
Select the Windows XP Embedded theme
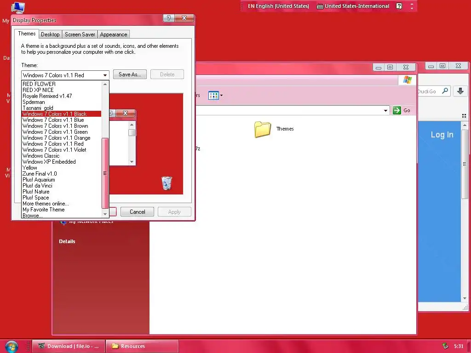coord(61,162)
